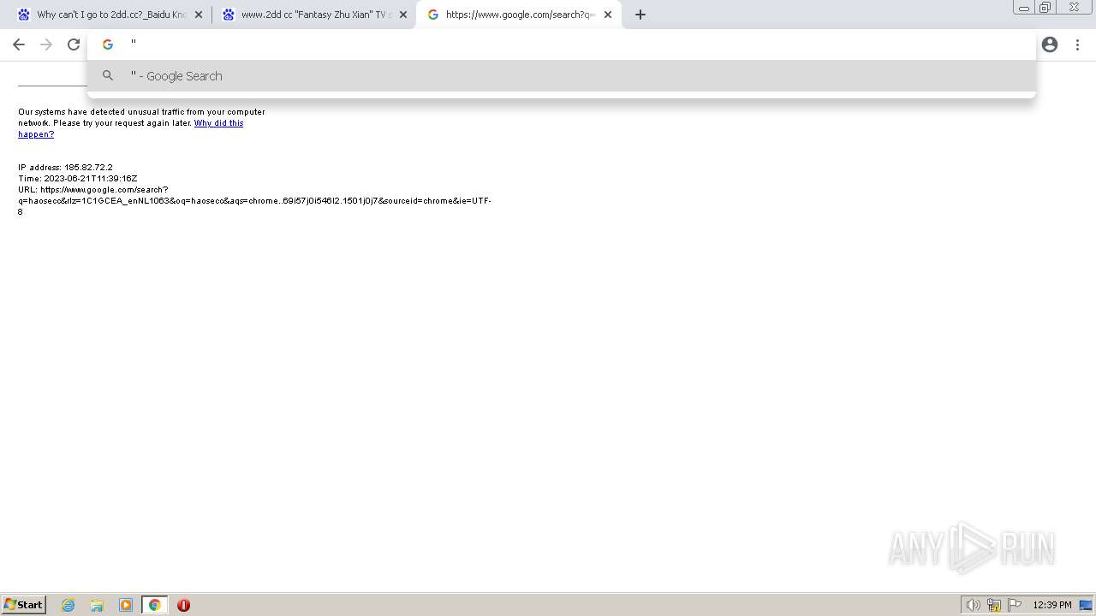Open the media player taskbar icon

(126, 605)
